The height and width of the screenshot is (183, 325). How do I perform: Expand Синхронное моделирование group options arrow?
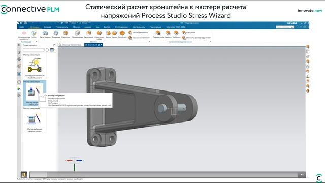[x=210, y=42]
